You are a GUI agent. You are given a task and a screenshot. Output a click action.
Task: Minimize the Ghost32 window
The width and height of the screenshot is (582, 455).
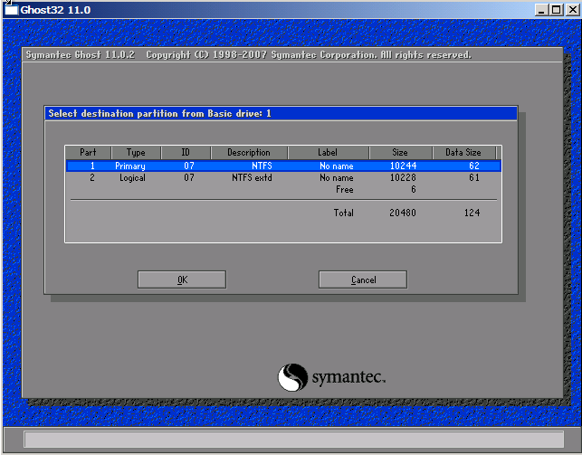pyautogui.click(x=542, y=10)
